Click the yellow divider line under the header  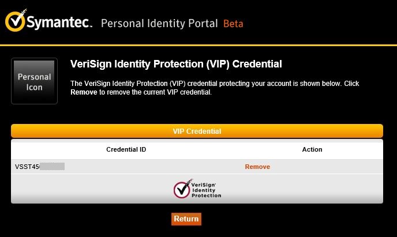198,44
